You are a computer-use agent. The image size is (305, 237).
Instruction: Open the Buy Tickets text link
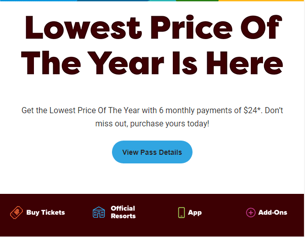click(46, 212)
